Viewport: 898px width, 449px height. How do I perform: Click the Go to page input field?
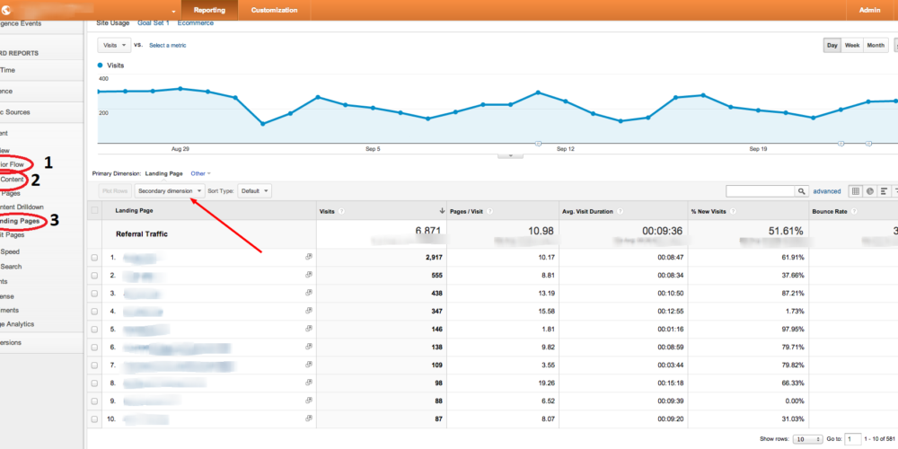point(854,439)
